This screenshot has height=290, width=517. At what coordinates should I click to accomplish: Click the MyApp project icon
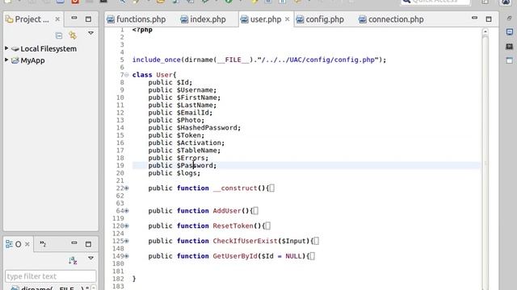click(x=15, y=60)
